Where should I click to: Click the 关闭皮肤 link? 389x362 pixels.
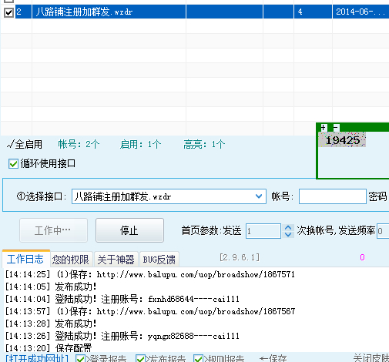(371, 358)
